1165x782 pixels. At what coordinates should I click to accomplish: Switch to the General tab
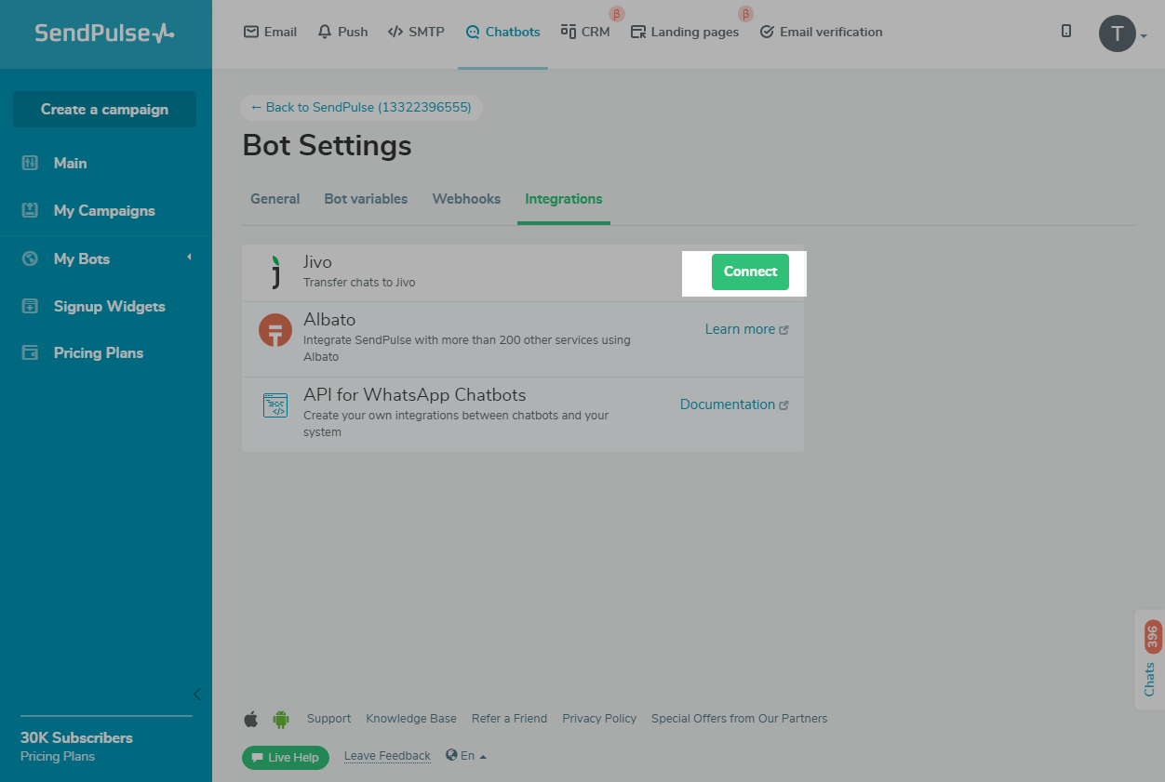(275, 199)
